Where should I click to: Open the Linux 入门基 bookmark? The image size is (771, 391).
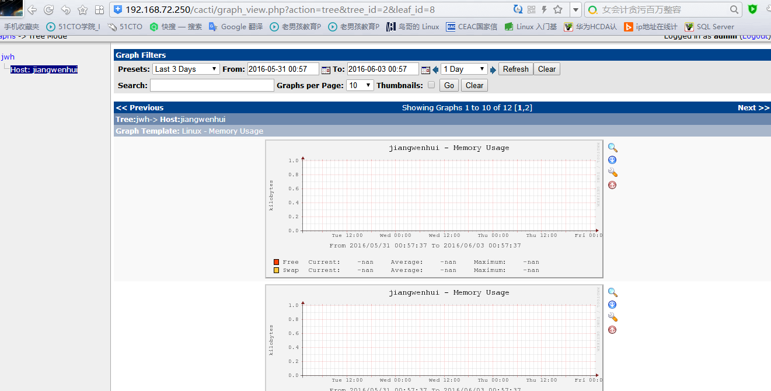tap(531, 27)
